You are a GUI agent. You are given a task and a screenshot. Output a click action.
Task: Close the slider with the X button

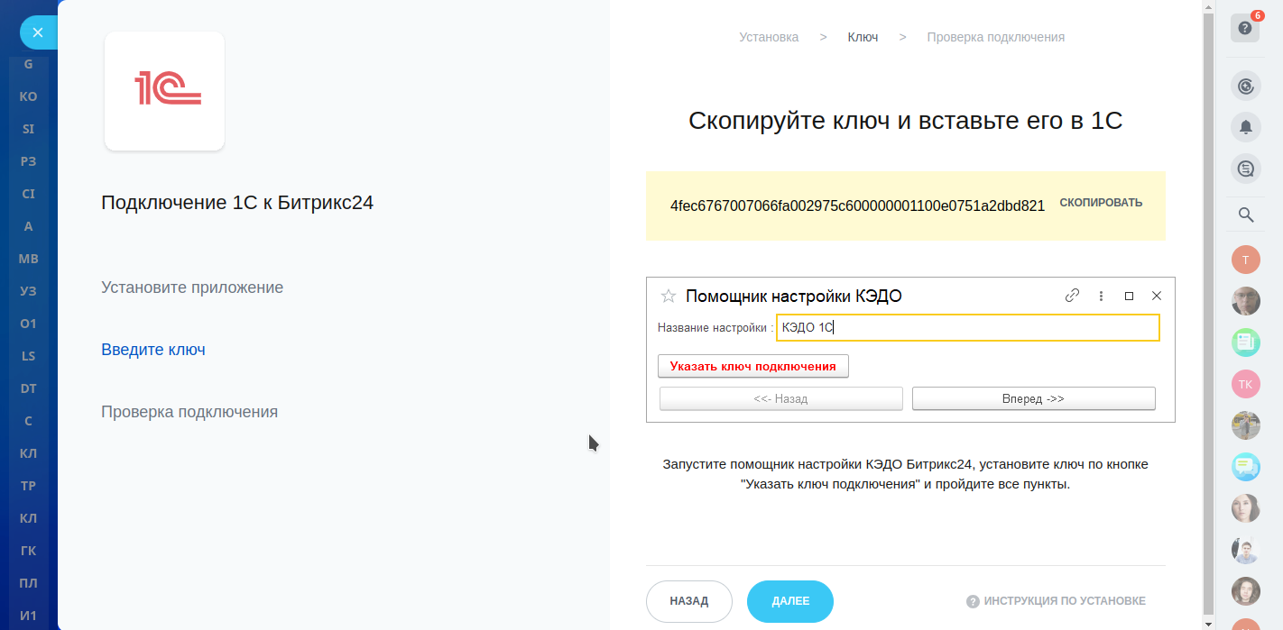pos(38,33)
